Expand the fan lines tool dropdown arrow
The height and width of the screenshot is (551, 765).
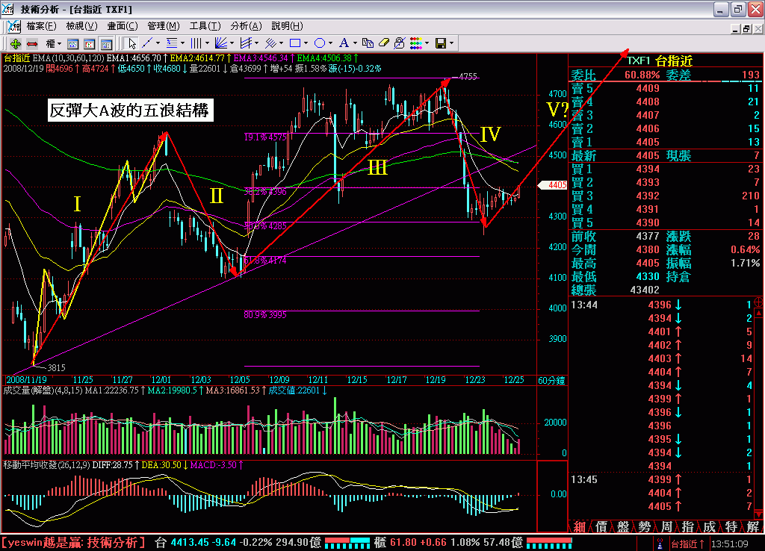point(232,43)
